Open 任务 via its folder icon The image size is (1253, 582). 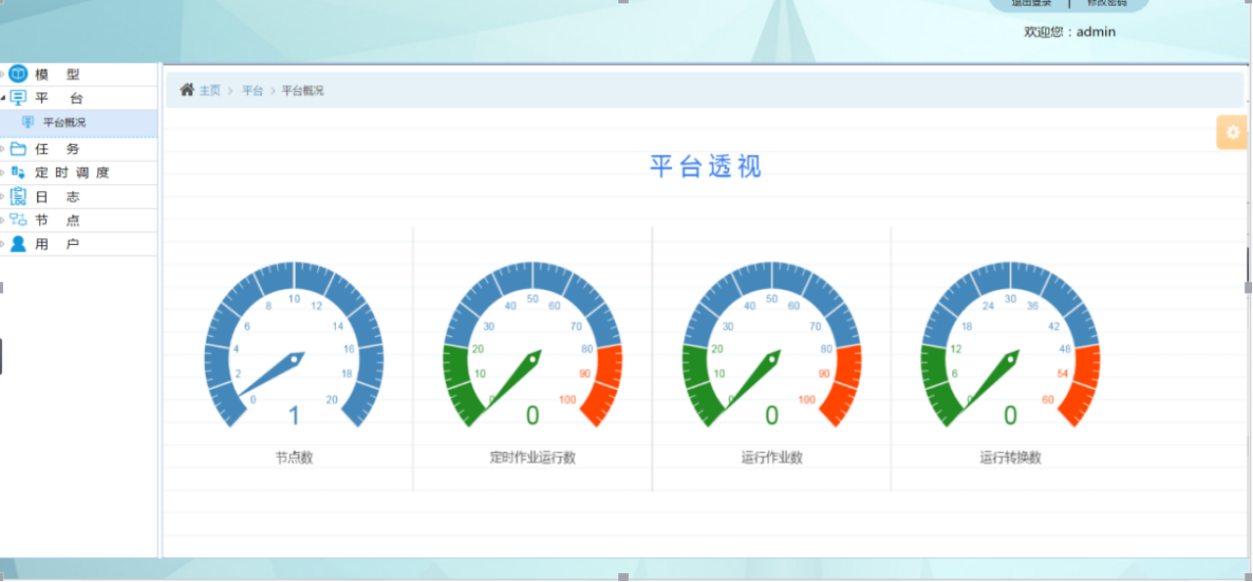(x=17, y=148)
